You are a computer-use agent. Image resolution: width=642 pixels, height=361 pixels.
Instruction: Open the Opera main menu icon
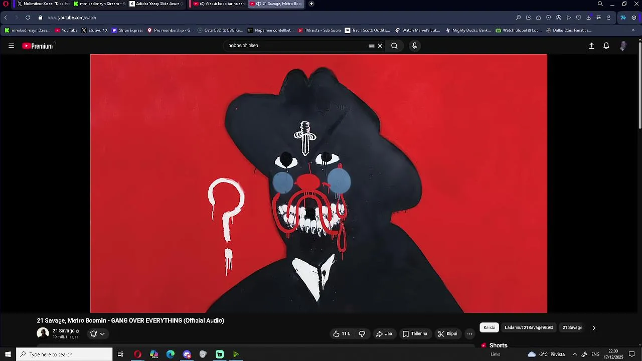[6, 4]
